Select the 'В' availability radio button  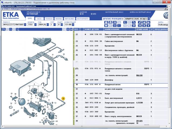tap(81, 14)
